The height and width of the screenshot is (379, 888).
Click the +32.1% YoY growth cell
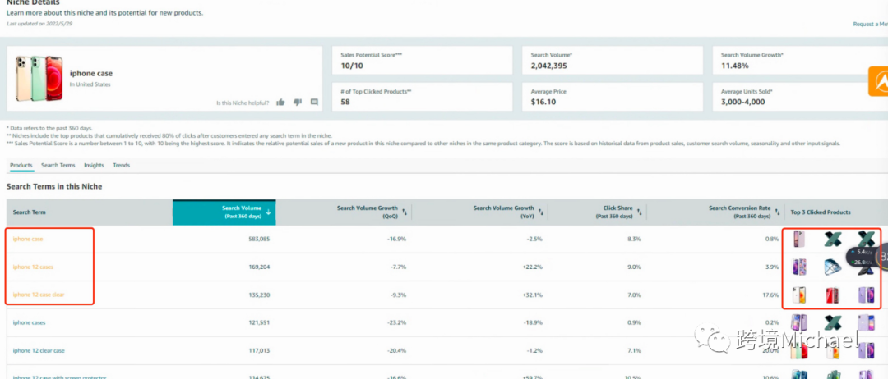532,295
